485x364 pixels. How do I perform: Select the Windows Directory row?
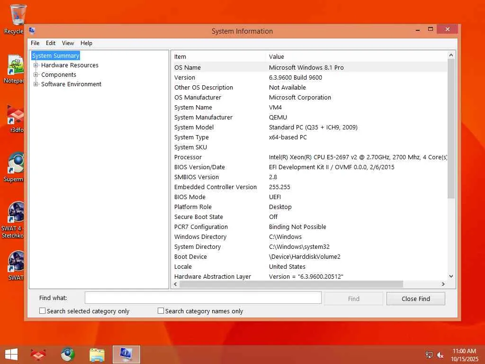click(x=309, y=237)
